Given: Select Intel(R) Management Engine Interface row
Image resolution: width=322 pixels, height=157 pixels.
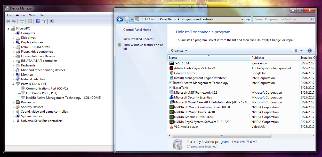Looking at the screenshot, I should (242, 78).
